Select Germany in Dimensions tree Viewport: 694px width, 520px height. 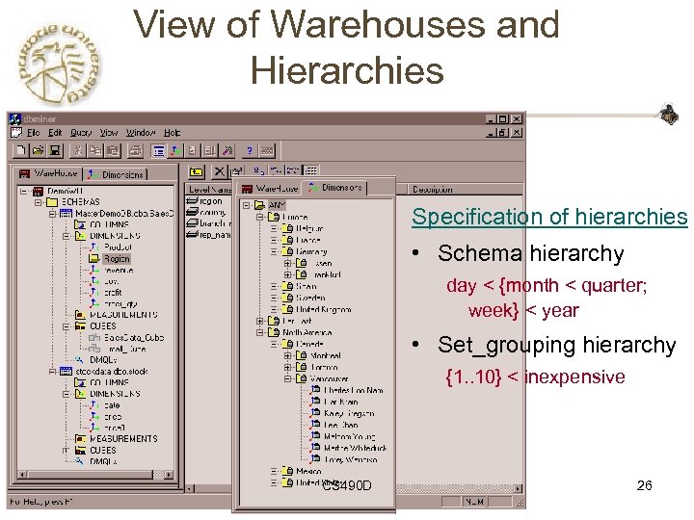pos(311,251)
